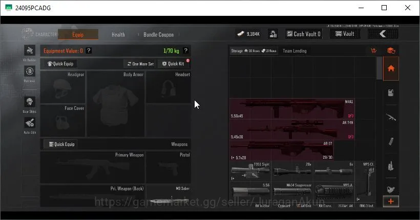Open the Quick Kit button

173,64
